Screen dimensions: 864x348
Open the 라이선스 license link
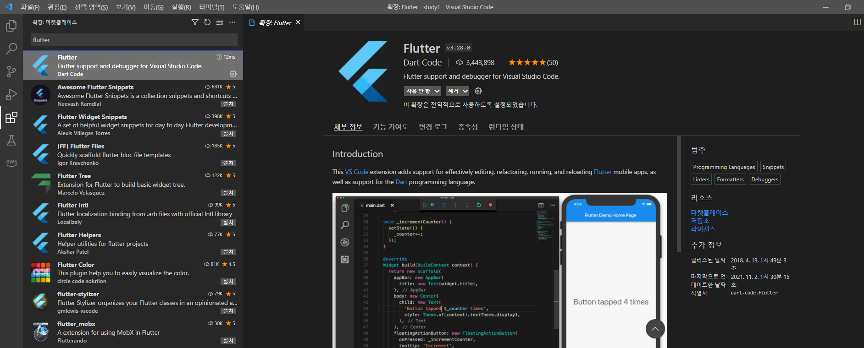[x=703, y=229]
